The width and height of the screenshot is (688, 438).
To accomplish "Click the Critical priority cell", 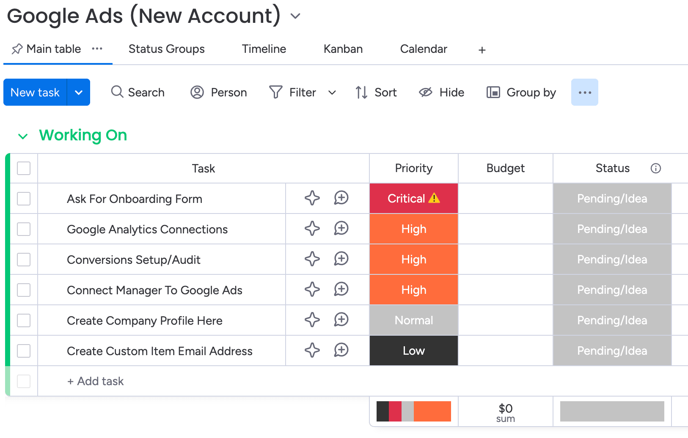I will [413, 199].
